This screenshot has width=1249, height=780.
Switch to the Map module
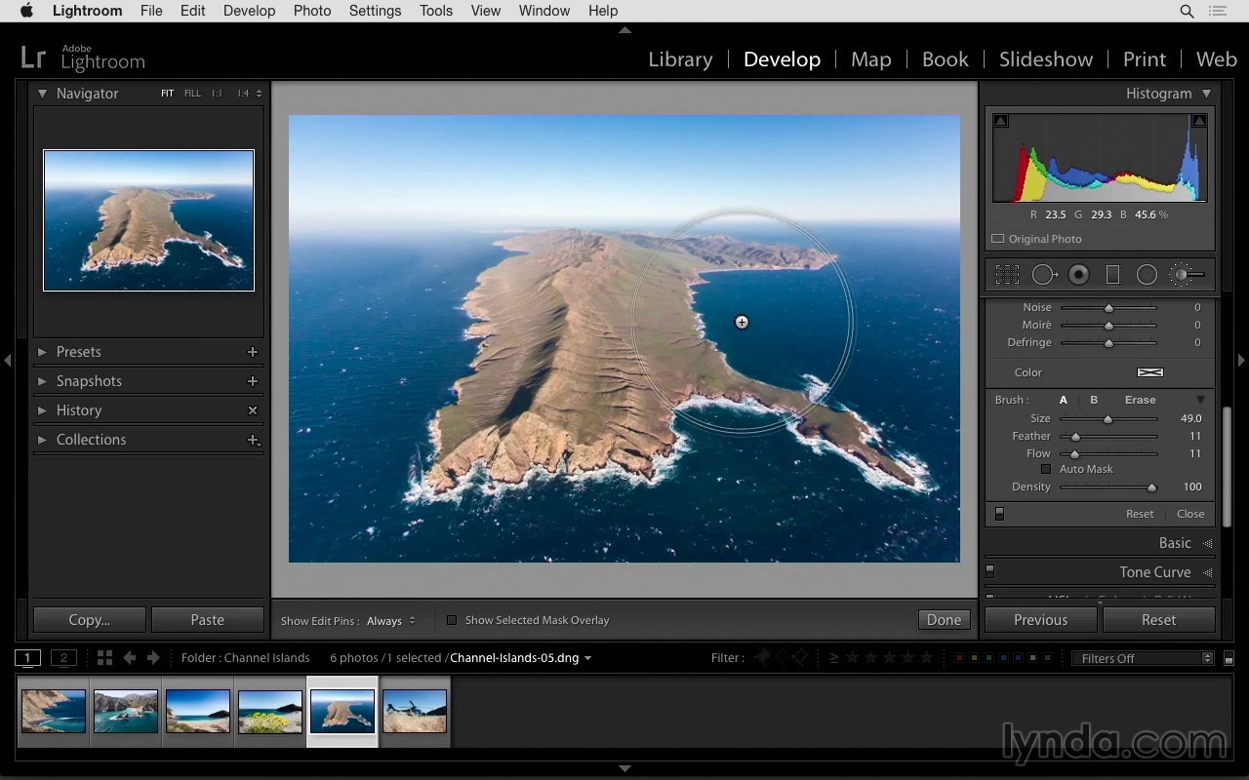pyautogui.click(x=870, y=59)
